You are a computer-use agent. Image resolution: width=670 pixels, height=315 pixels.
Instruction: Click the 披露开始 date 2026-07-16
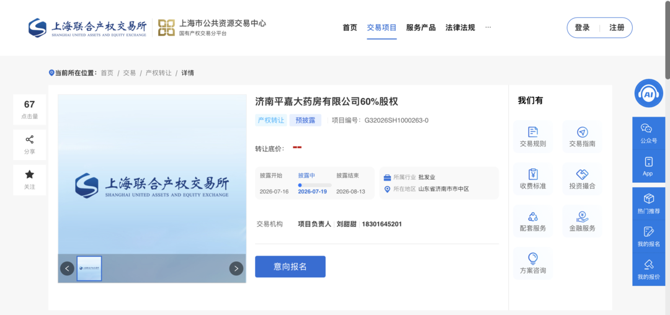pyautogui.click(x=274, y=191)
